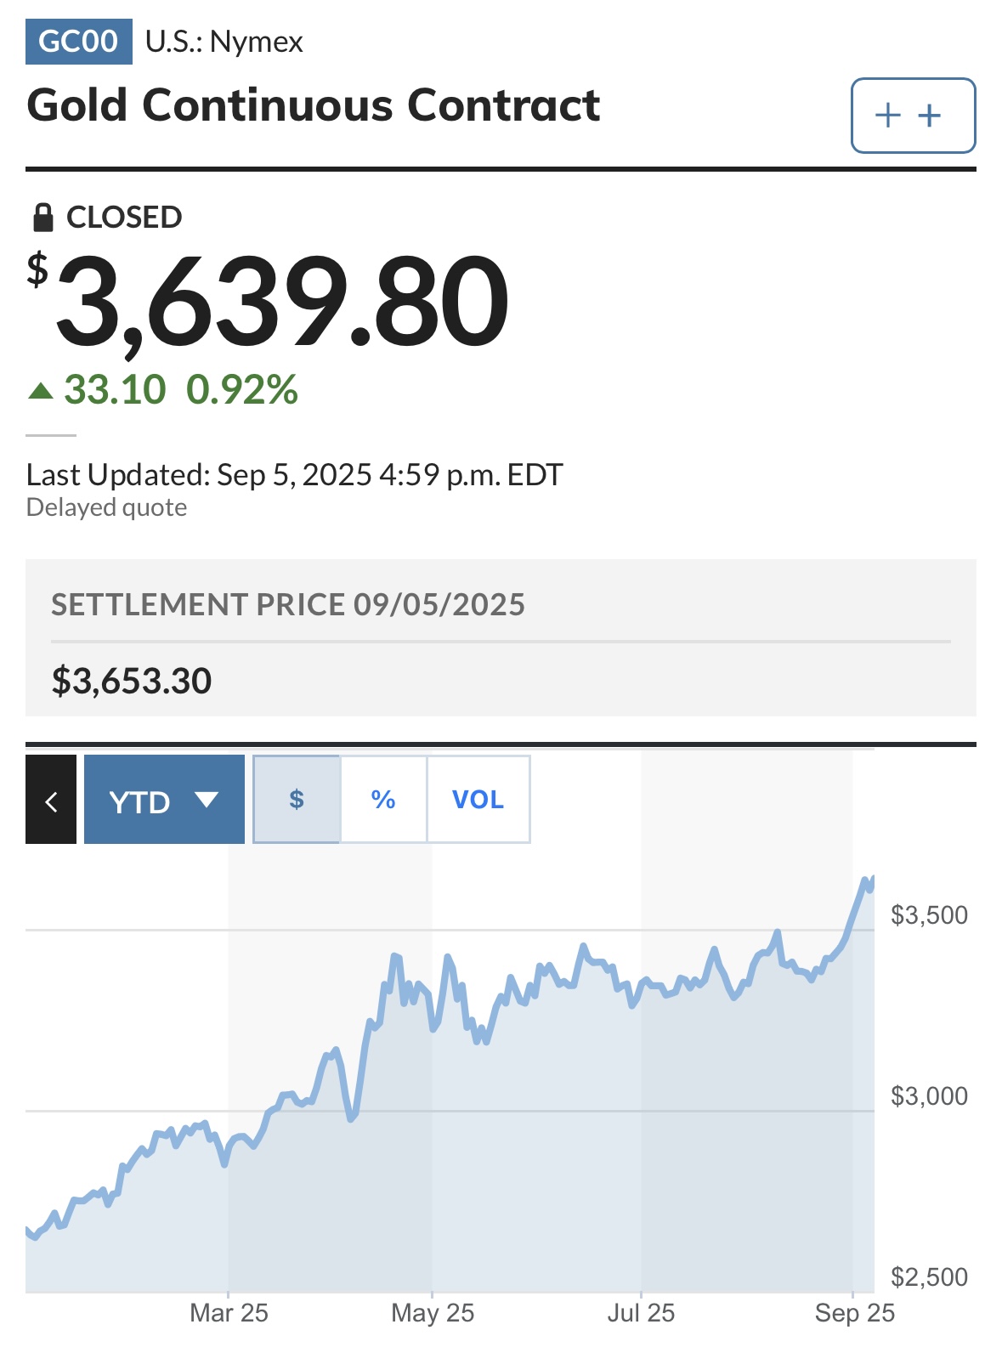The height and width of the screenshot is (1347, 1002).
Task: Click the add to watchlist plus button
Action: pos(913,116)
